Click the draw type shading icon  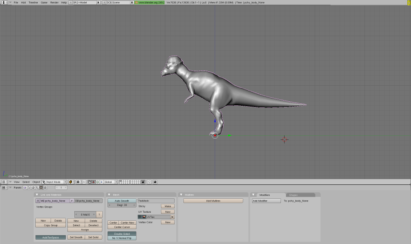(x=71, y=182)
